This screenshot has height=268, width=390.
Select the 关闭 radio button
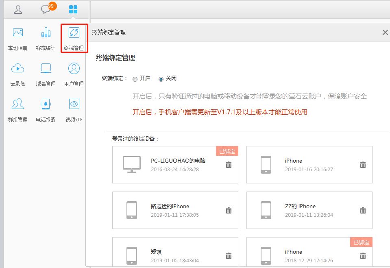pyautogui.click(x=161, y=79)
